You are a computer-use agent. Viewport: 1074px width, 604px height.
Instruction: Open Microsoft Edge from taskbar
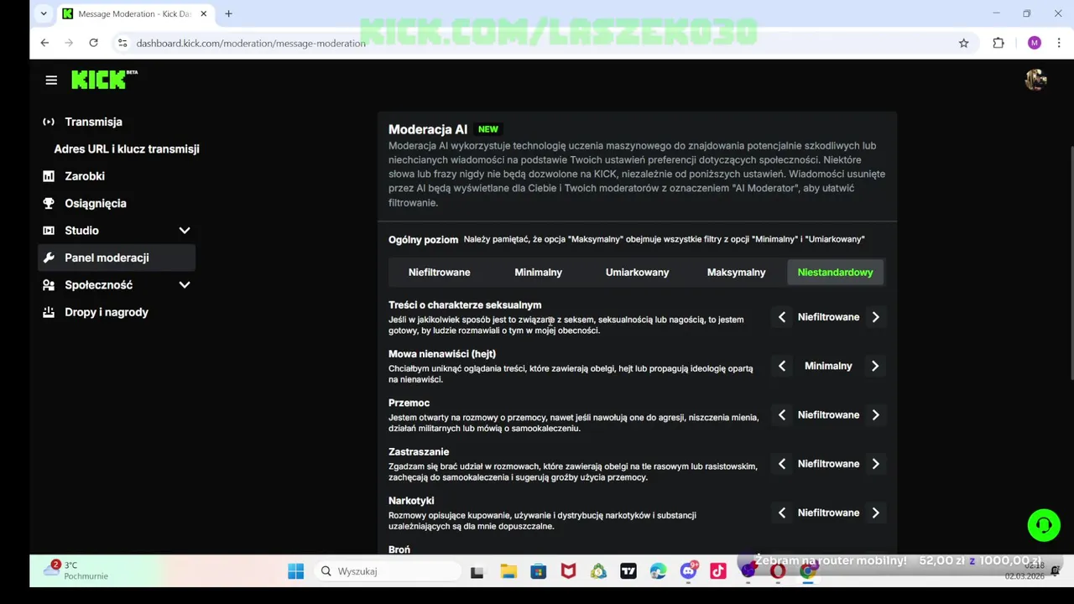(659, 571)
